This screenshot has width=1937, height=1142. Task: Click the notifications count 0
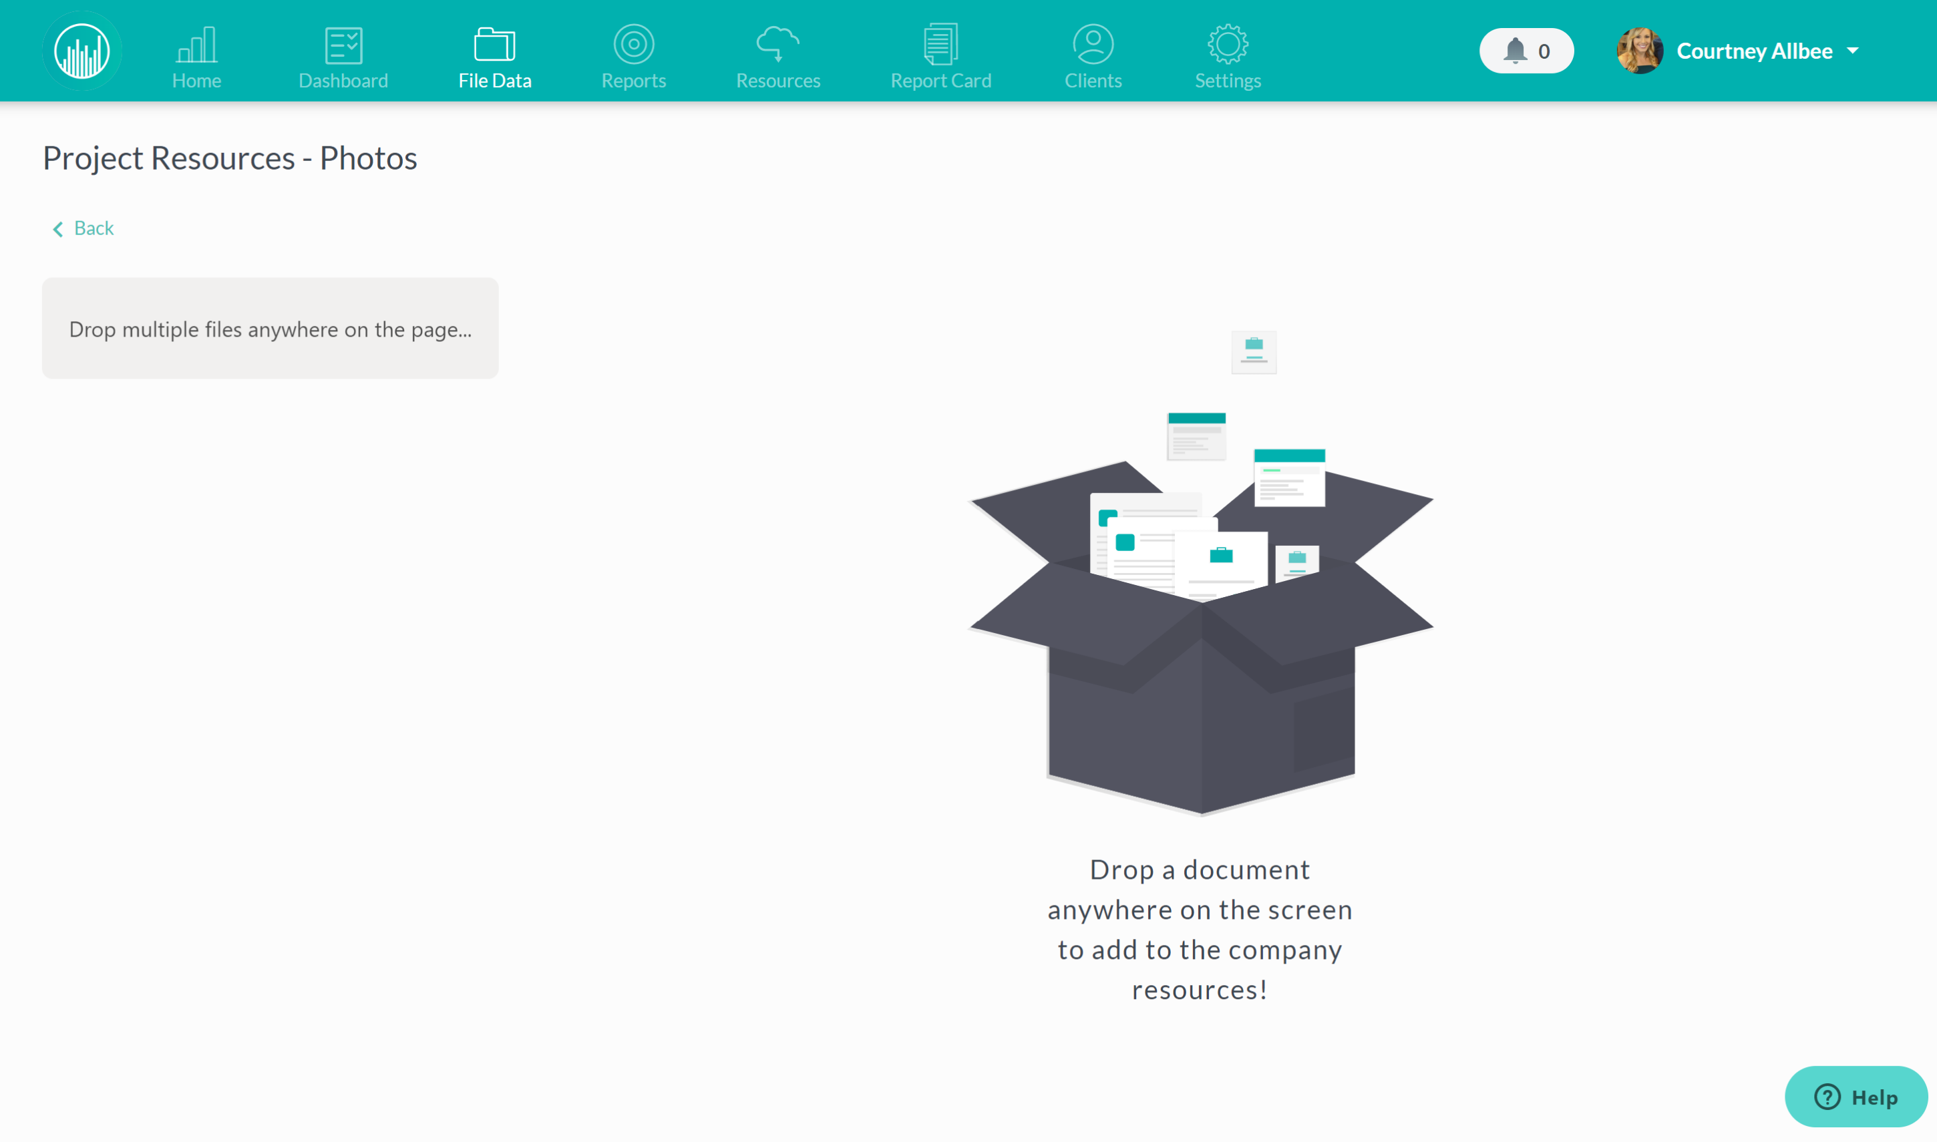(x=1544, y=51)
